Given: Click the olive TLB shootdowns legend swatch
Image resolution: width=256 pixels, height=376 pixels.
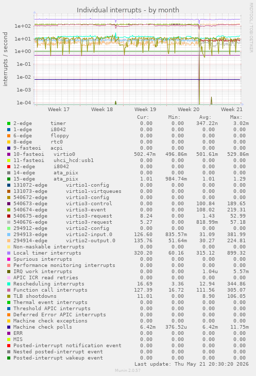Looking at the screenshot, I should click(x=9, y=296).
